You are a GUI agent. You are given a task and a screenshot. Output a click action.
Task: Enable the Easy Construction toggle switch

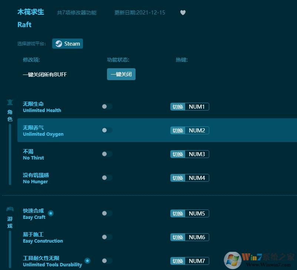107,237
